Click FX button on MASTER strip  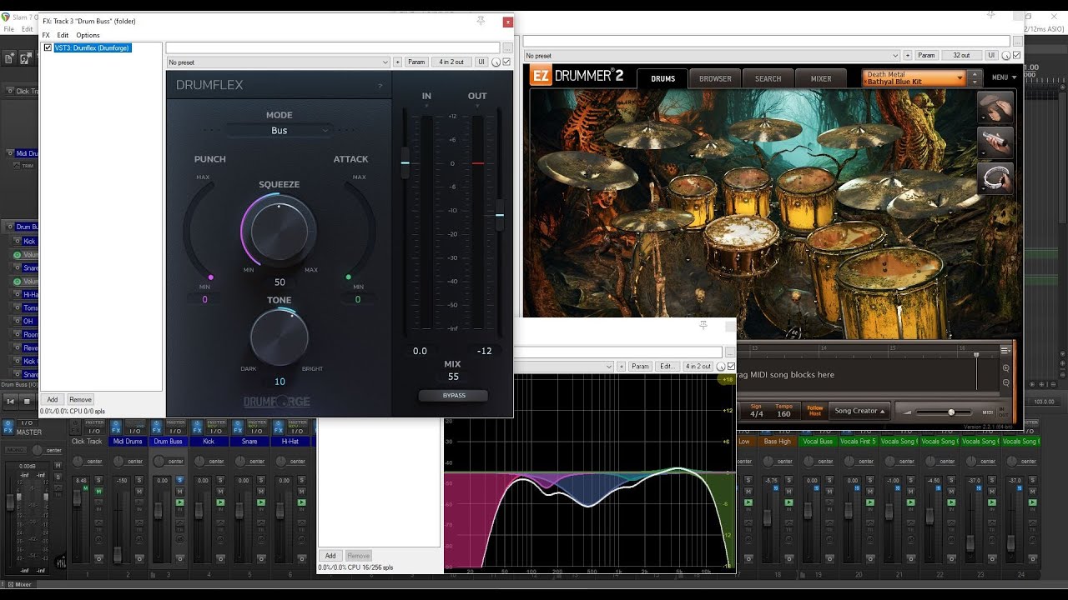[x=8, y=427]
